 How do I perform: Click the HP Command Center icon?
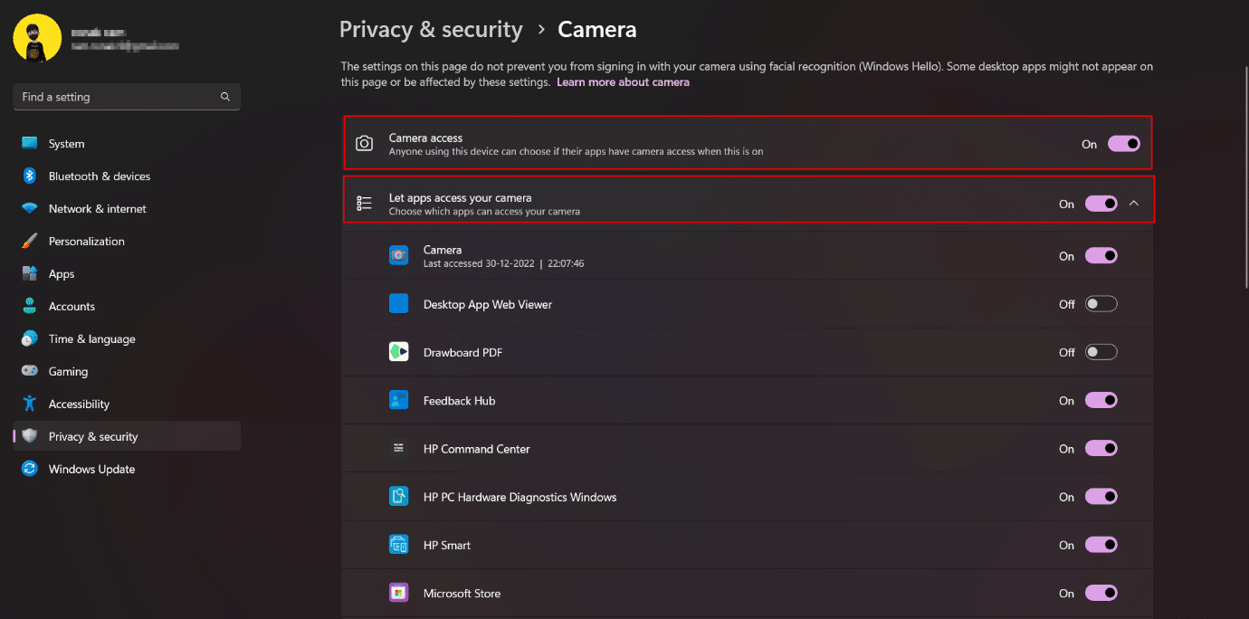coord(399,448)
